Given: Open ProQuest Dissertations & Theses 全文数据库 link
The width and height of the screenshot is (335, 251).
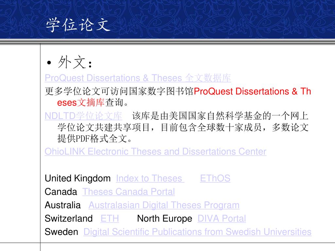Looking at the screenshot, I should 138,78.
